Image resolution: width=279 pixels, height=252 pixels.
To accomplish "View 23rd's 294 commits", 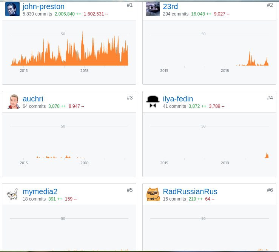I will tap(176, 14).
